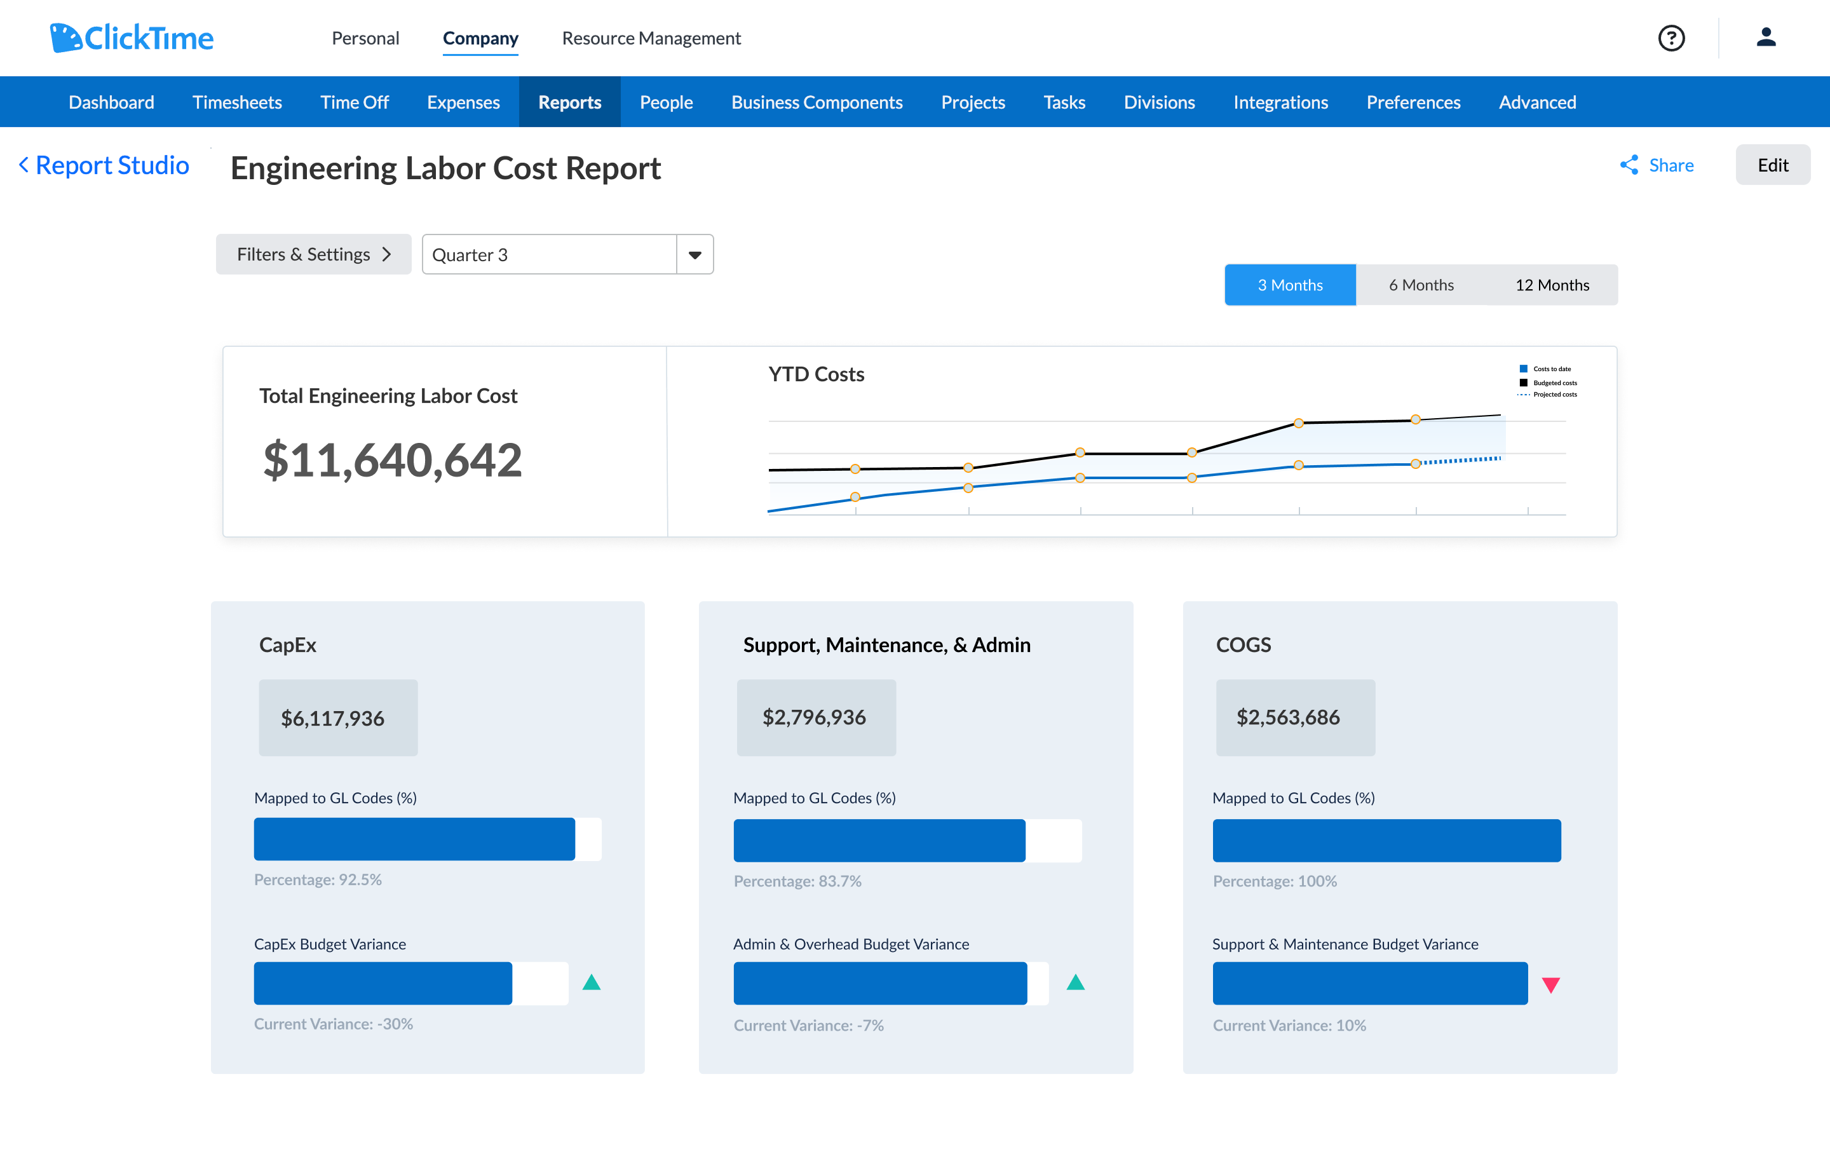Open the Timesheets menu item
Viewport: 1830px width, 1154px height.
237,102
